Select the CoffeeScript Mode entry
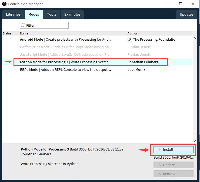The width and height of the screenshot is (200, 182). [97, 47]
